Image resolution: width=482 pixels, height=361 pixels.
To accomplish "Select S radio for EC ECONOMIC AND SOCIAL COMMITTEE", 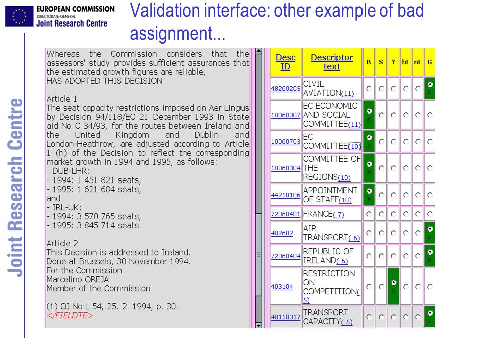I will click(x=381, y=115).
